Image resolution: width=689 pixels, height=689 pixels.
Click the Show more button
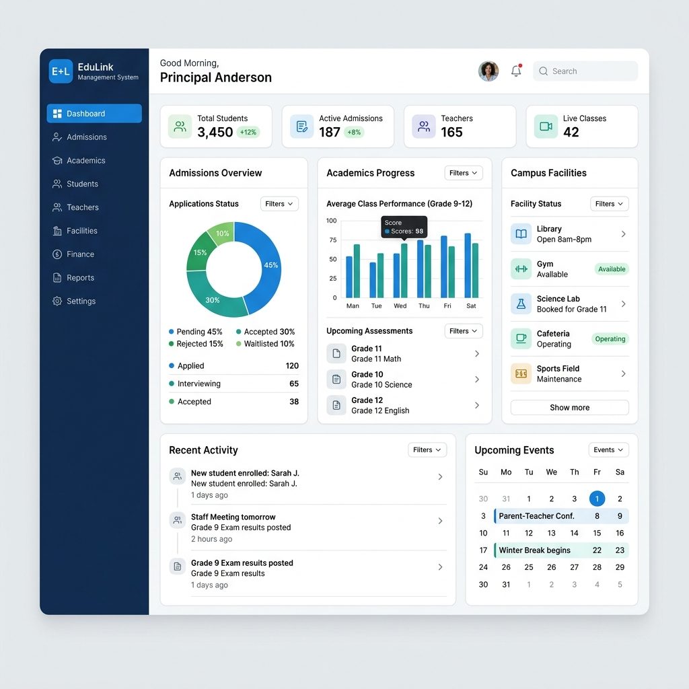pyautogui.click(x=569, y=407)
